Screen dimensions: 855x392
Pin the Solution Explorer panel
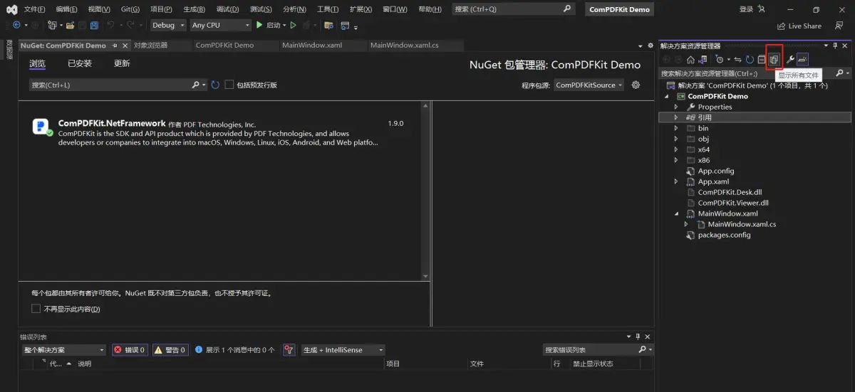coord(835,46)
